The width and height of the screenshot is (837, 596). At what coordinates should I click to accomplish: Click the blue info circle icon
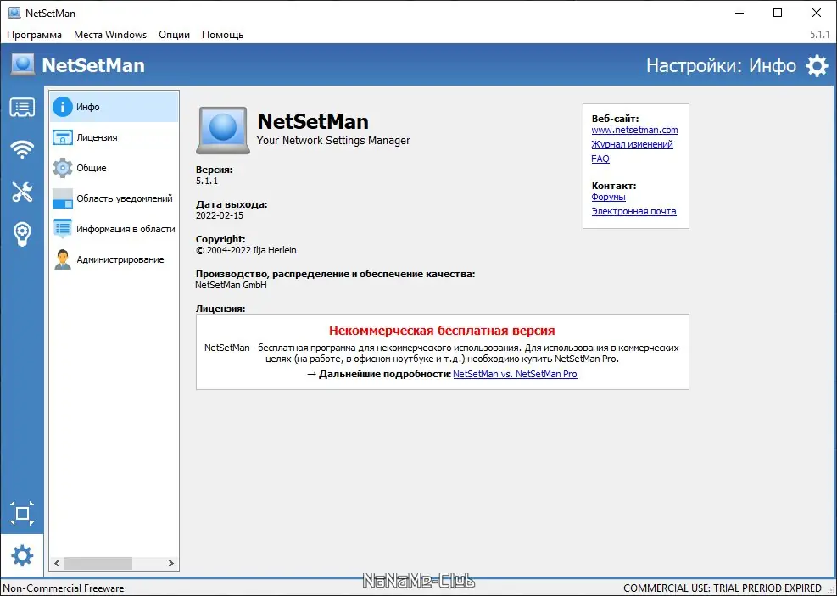point(63,107)
